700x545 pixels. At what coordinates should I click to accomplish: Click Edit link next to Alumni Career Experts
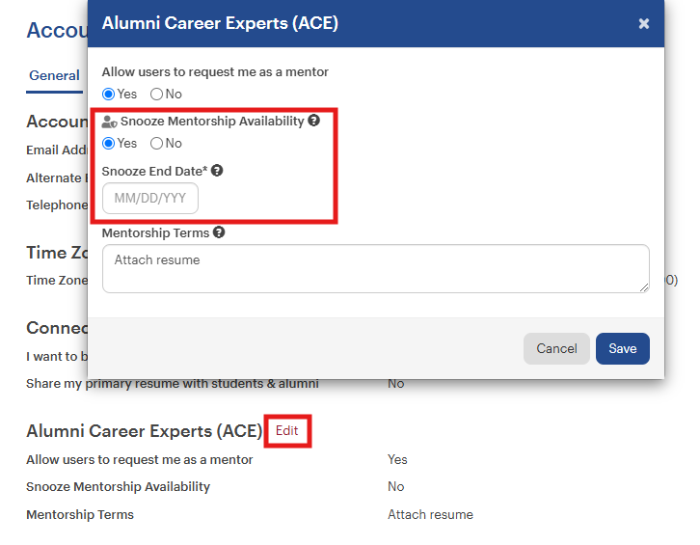pos(287,430)
